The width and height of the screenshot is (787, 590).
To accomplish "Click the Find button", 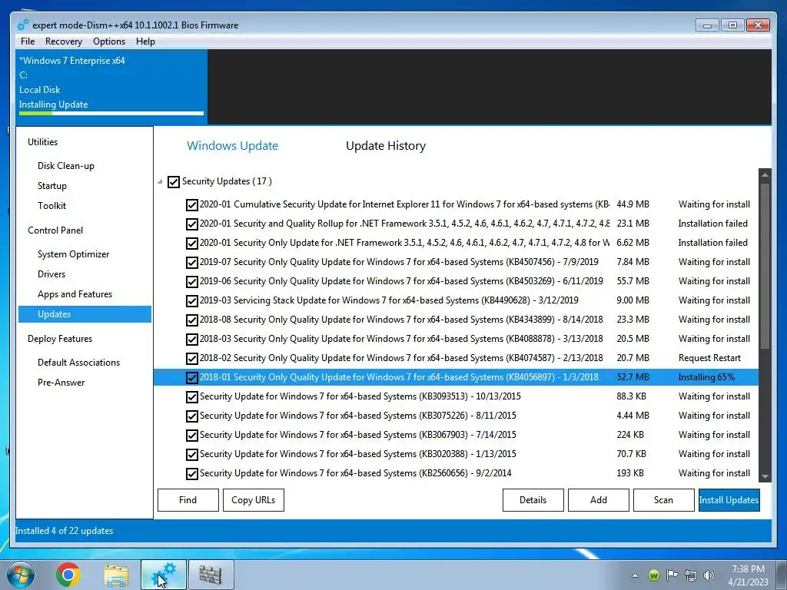I will [x=188, y=500].
